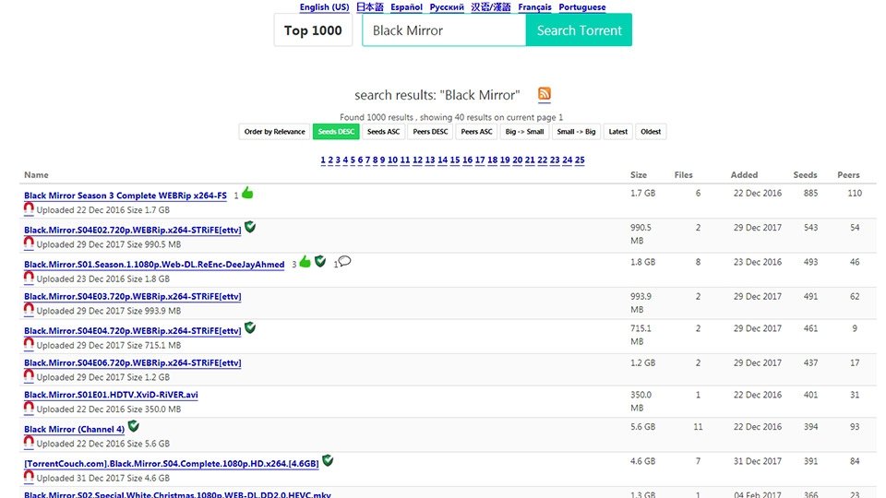Go to results page 10
This screenshot has width=886, height=498.
tap(393, 160)
